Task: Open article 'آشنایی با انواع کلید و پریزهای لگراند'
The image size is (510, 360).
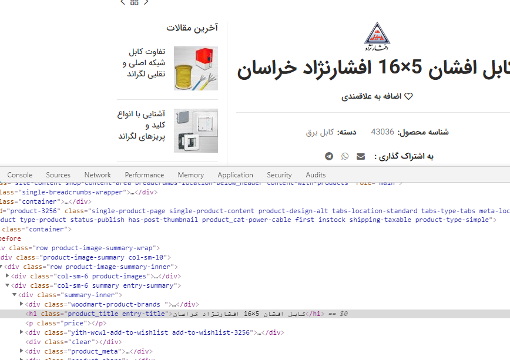Action: point(142,125)
